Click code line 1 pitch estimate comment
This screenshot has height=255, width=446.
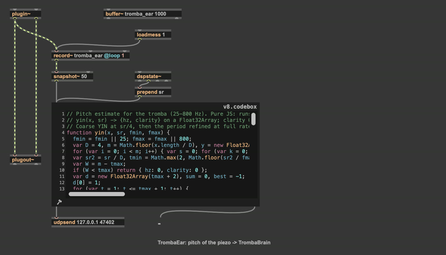click(x=158, y=114)
